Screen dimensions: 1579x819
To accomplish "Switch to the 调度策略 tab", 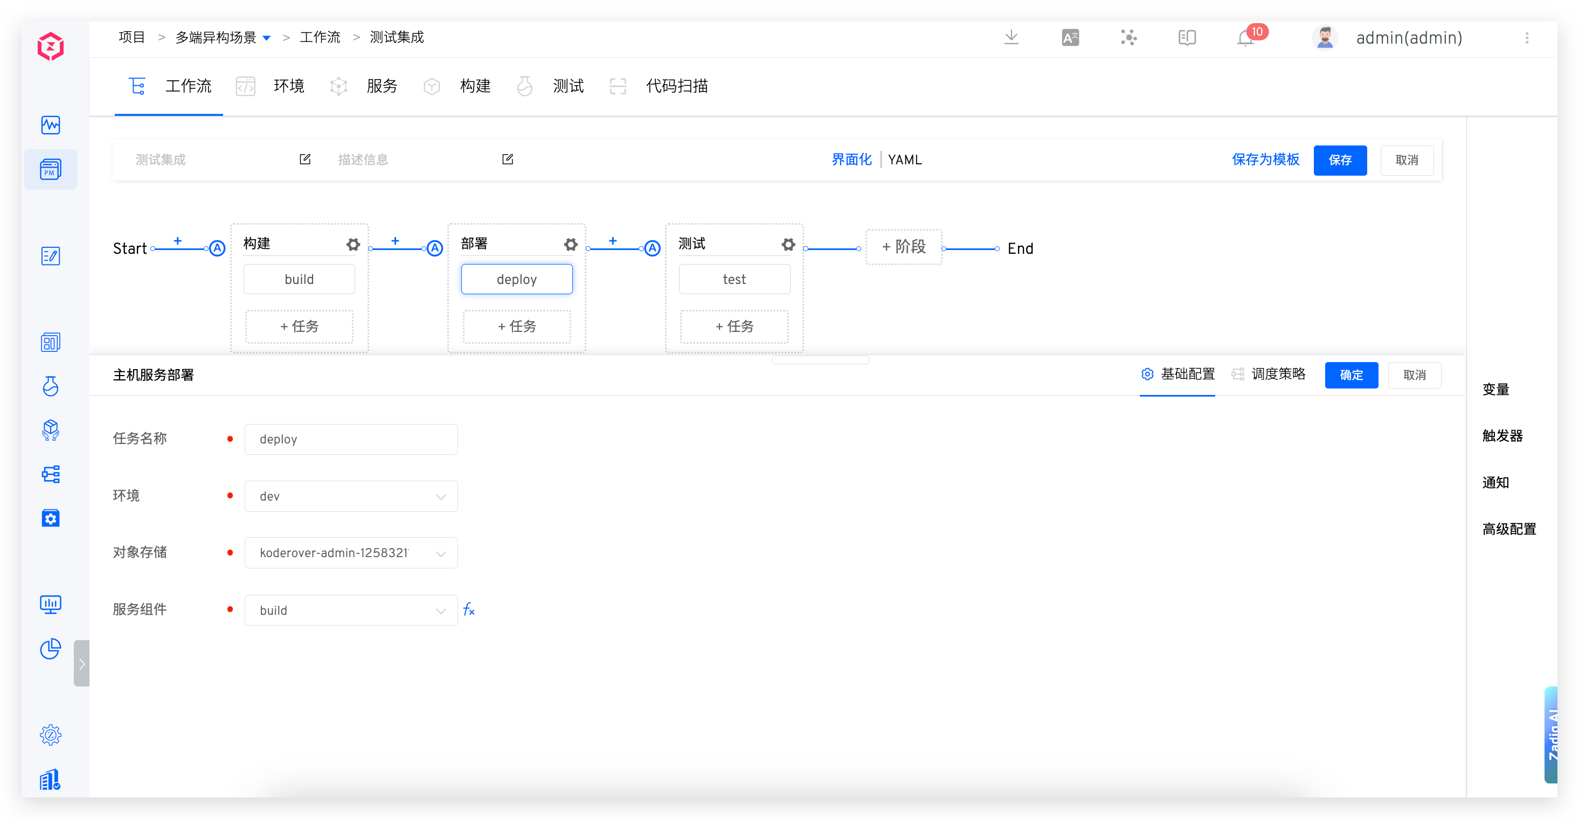I will [x=1278, y=374].
